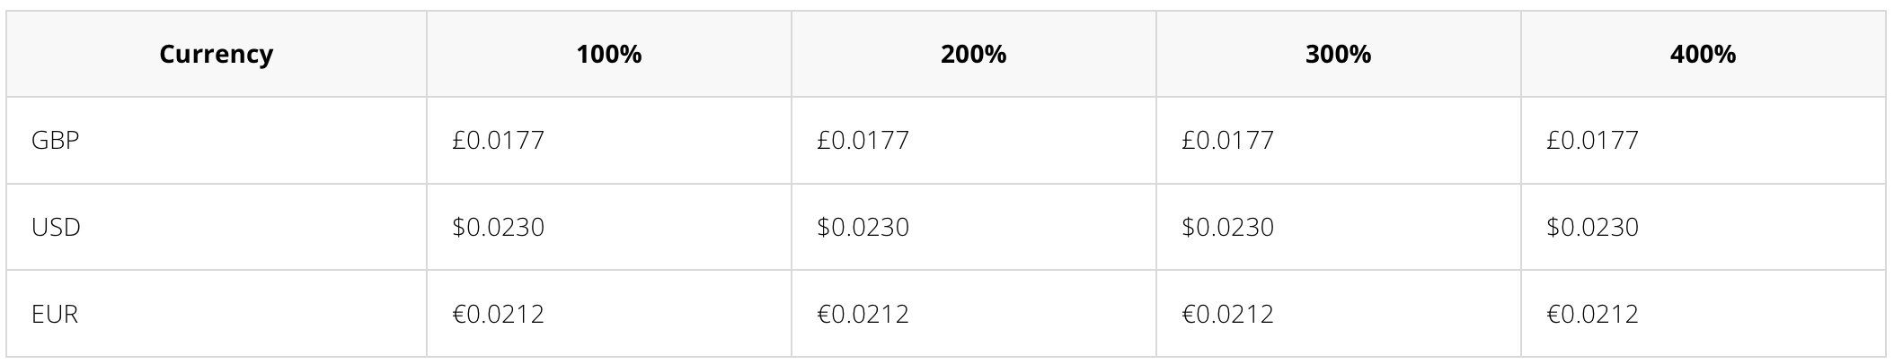Select EUR price under 200%
This screenshot has height=364, width=1894.
click(863, 315)
